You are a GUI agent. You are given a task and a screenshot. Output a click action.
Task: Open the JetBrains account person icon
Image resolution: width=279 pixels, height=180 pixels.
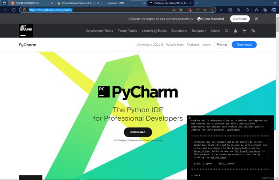(x=235, y=31)
